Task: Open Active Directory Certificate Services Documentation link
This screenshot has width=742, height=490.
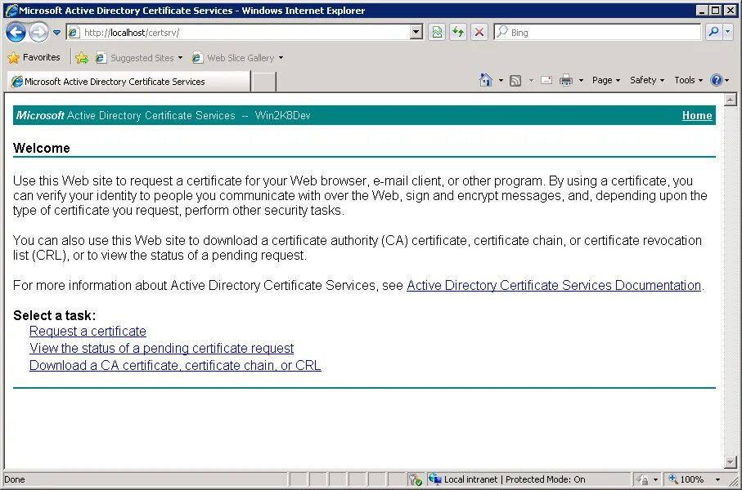Action: pos(554,285)
